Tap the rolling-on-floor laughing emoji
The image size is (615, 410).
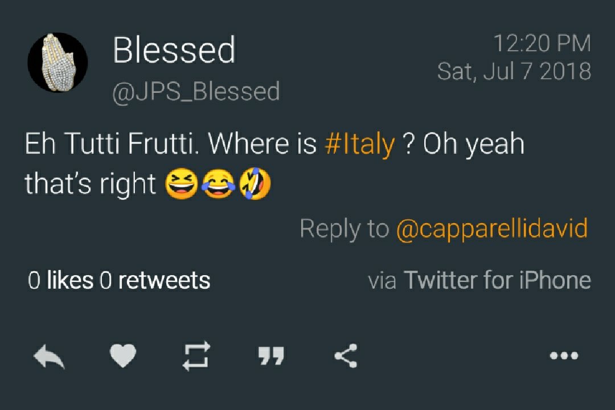255,184
